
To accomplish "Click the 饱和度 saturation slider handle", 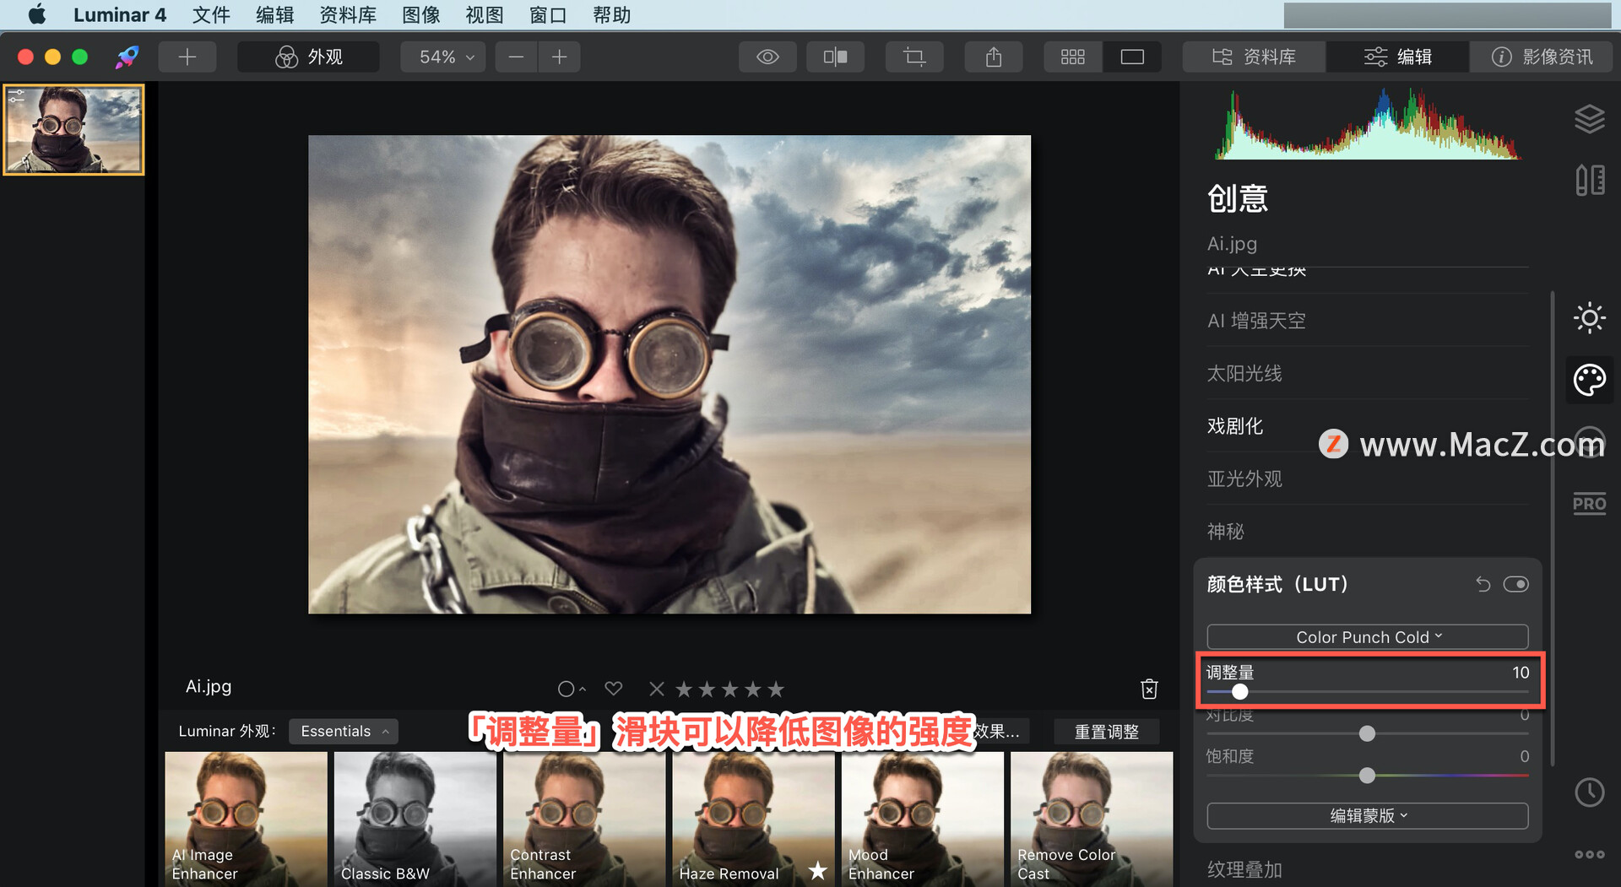I will [1367, 775].
